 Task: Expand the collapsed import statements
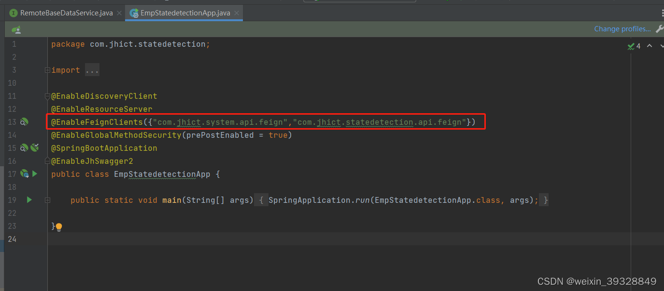[92, 70]
